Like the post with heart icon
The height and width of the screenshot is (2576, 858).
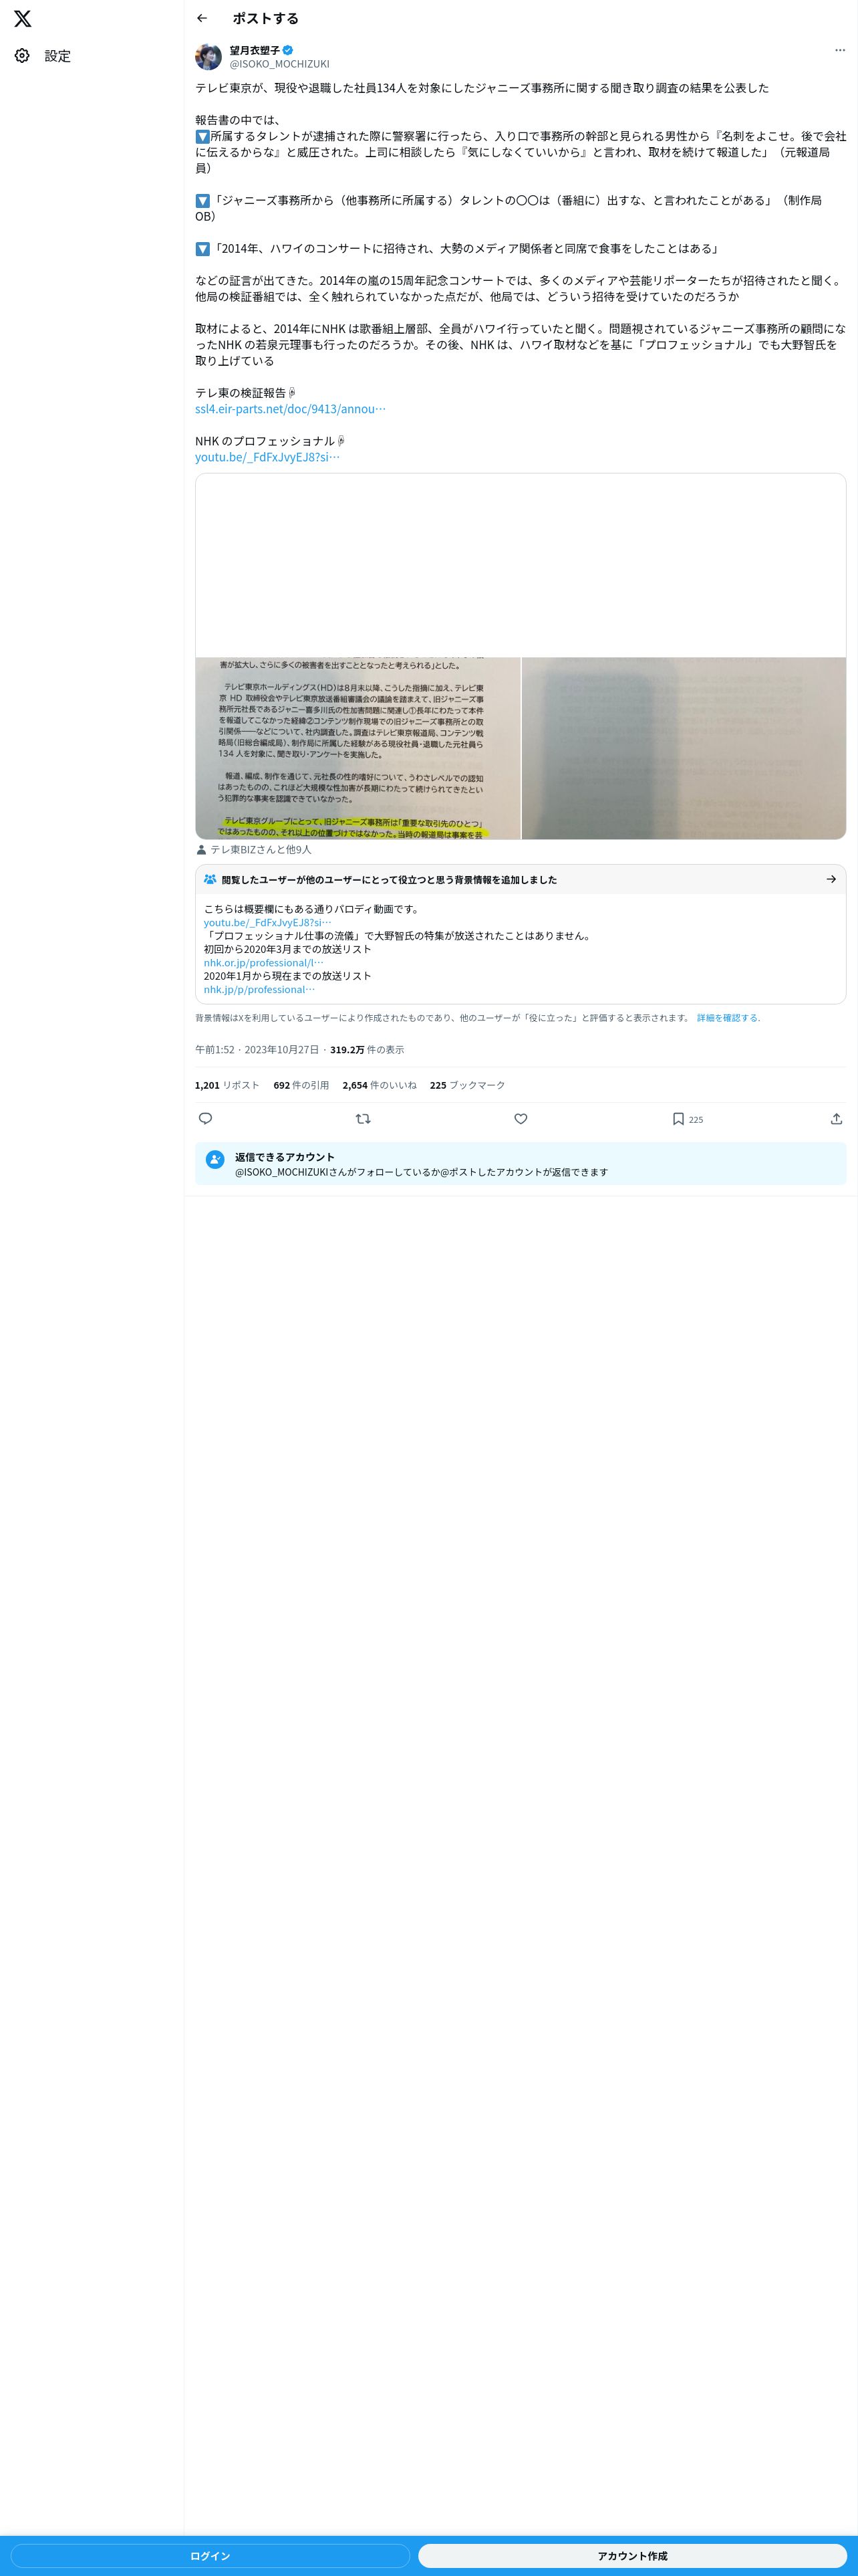521,1119
